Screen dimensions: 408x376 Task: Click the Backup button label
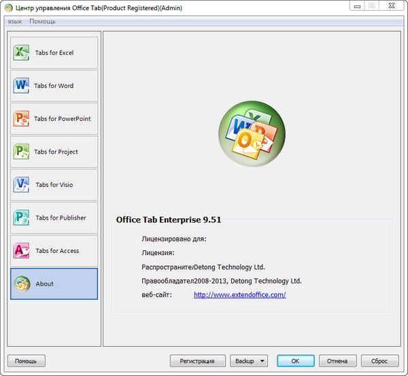[245, 361]
